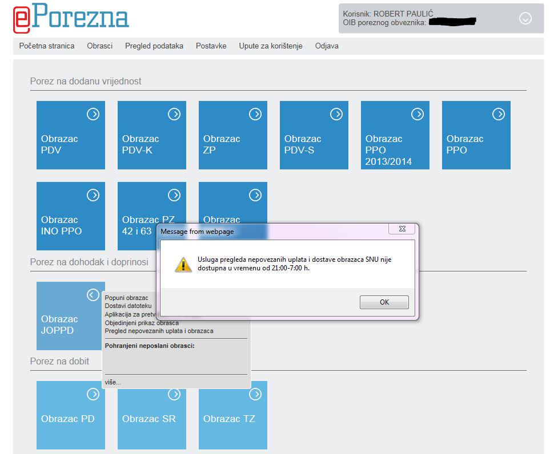558x454 pixels.
Task: Open the Obrazac PPO 2013/2014 tile
Action: 395,135
